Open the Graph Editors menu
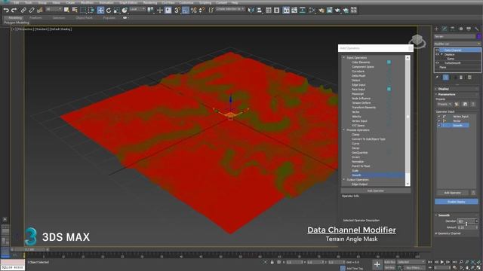483x271 pixels. [128, 2]
